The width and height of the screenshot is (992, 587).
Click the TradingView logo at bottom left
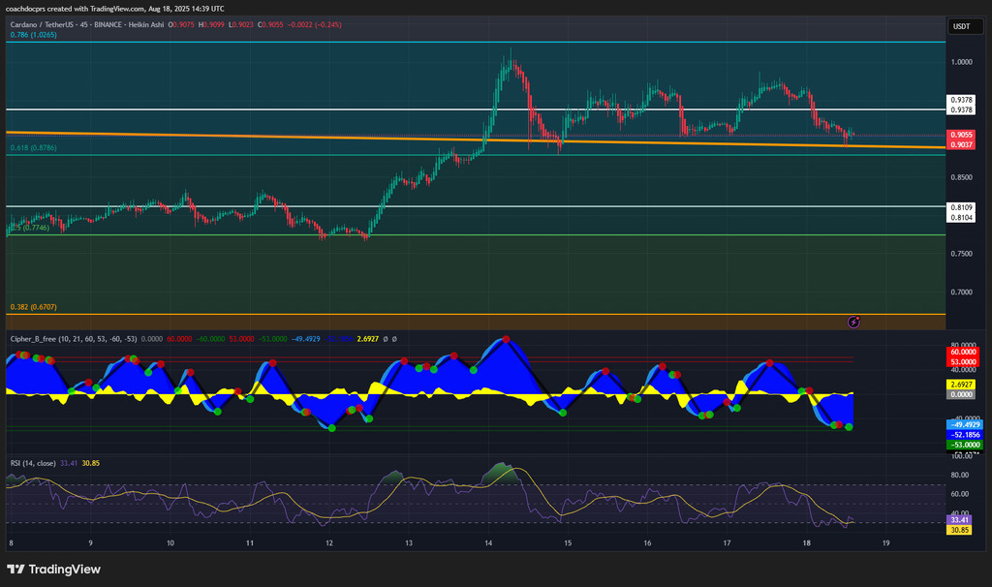(55, 569)
